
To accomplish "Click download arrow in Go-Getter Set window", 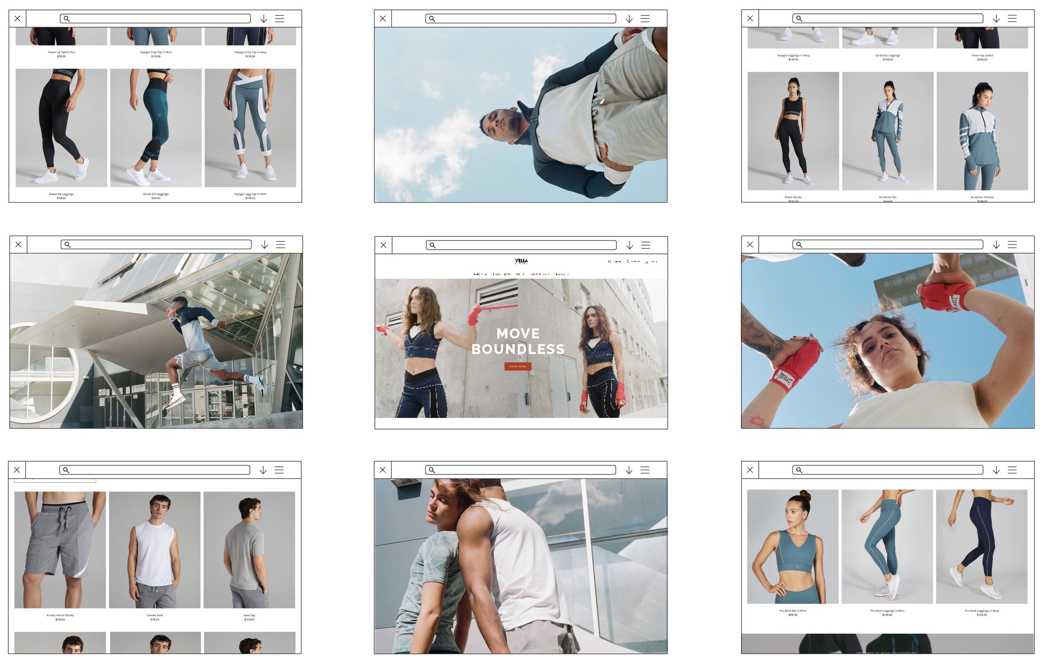I will pos(996,19).
